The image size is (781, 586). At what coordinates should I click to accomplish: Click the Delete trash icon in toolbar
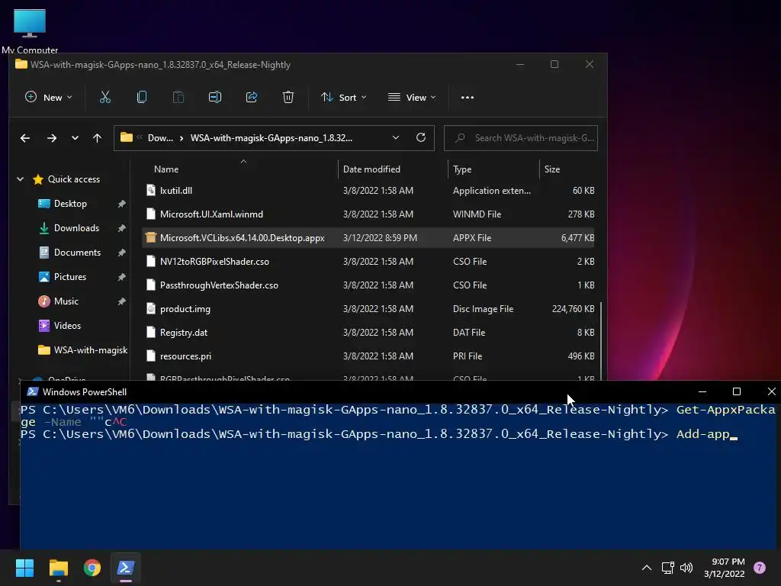click(288, 97)
